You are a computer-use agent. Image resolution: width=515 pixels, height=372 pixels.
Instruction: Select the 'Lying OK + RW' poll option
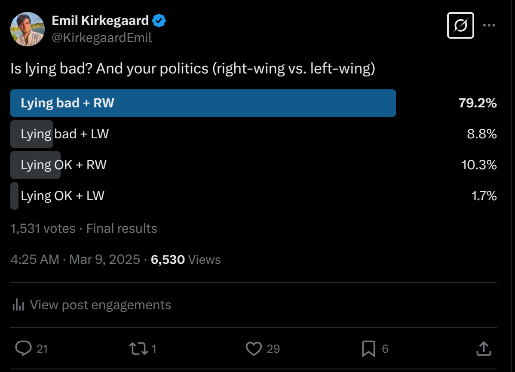tap(254, 165)
